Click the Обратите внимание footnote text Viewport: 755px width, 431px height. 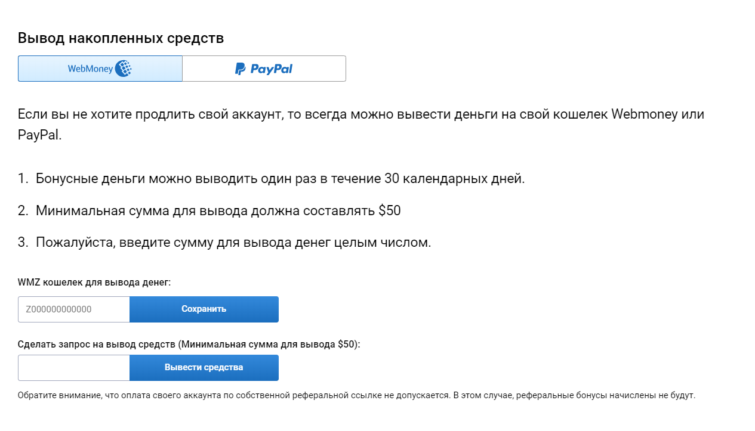[x=356, y=395]
